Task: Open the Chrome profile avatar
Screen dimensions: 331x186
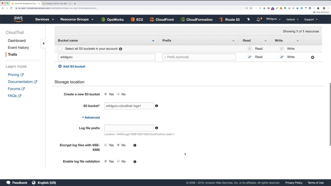Action: [324, 8]
